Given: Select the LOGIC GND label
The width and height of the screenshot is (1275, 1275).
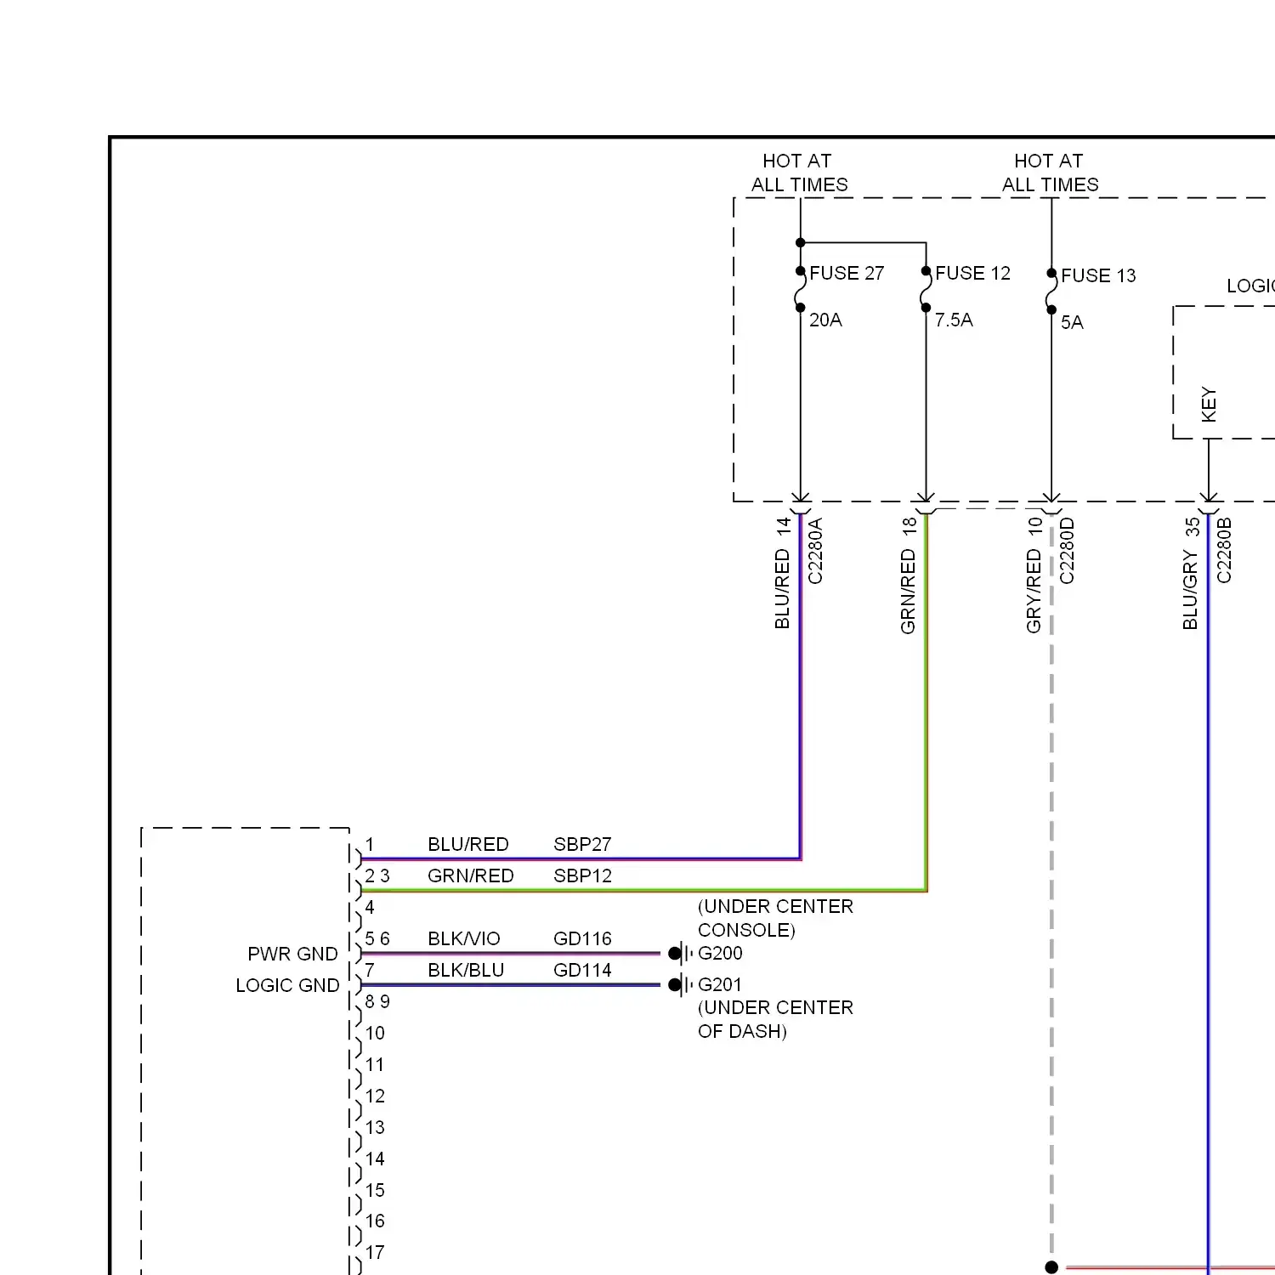Looking at the screenshot, I should click(x=287, y=985).
